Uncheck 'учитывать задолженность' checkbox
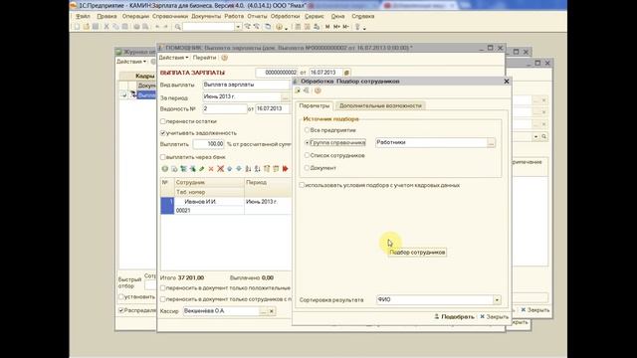 point(162,133)
